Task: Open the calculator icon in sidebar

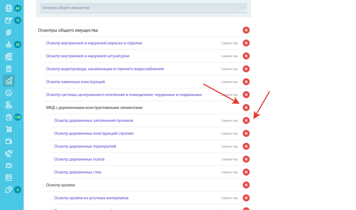Action: pos(9,68)
